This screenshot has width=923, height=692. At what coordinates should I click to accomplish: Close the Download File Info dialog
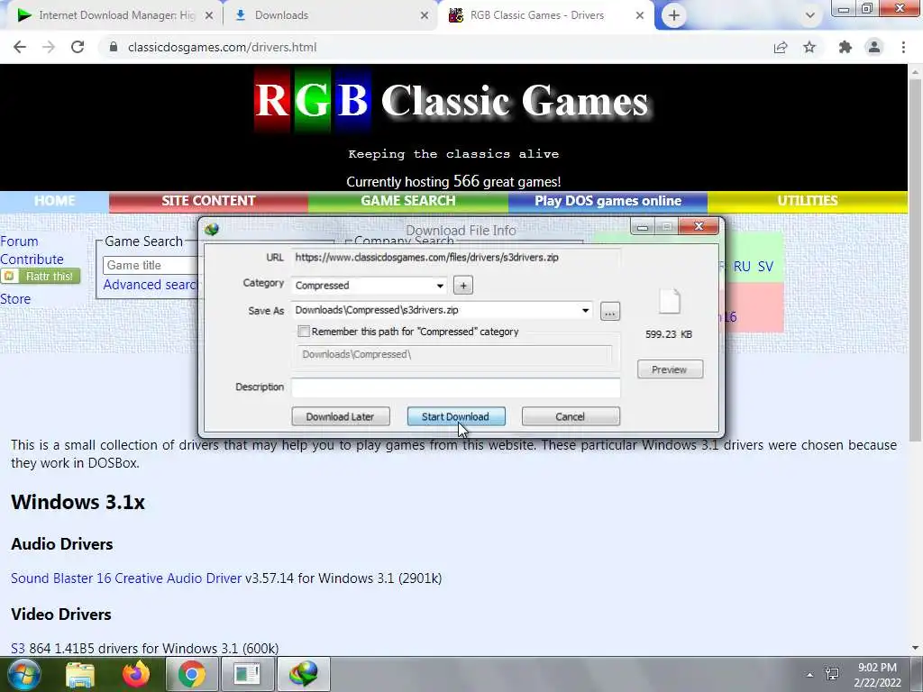(x=699, y=226)
